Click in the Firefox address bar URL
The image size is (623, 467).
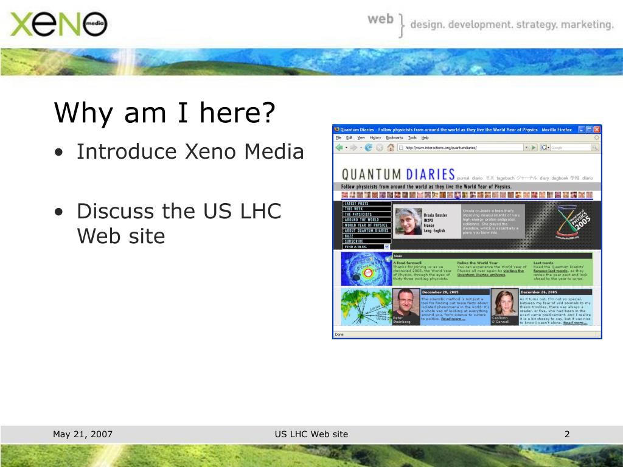461,147
